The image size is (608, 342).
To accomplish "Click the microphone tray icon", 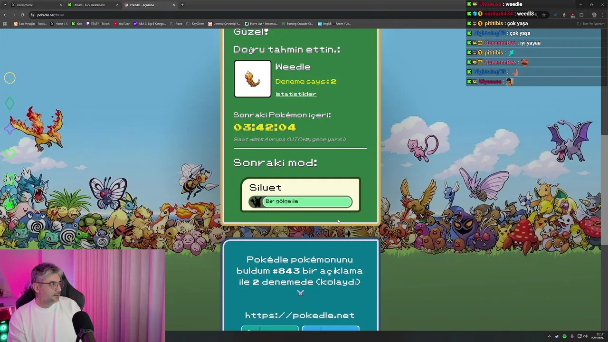I will [x=572, y=336].
